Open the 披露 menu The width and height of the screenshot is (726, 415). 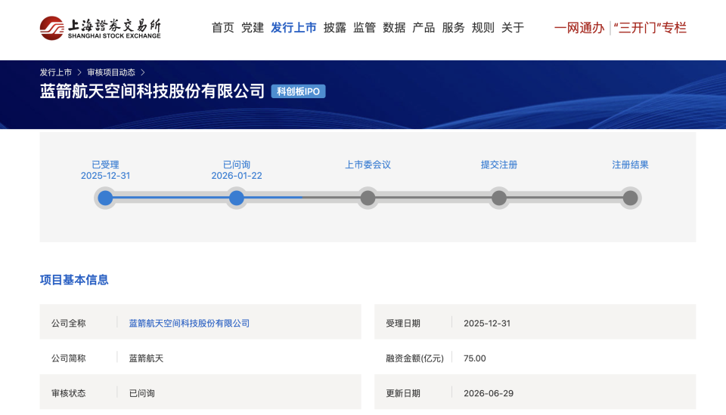tap(335, 28)
